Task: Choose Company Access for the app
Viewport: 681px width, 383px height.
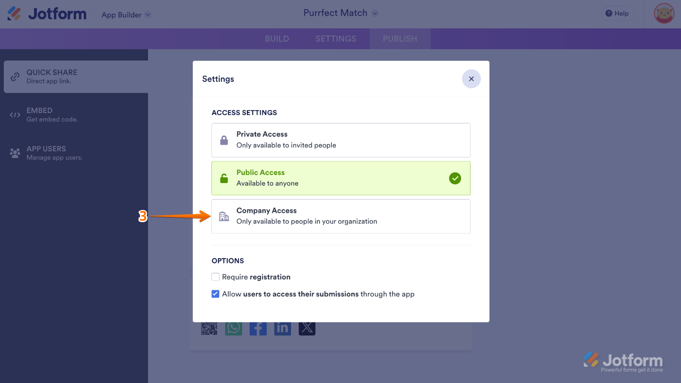Action: click(340, 216)
